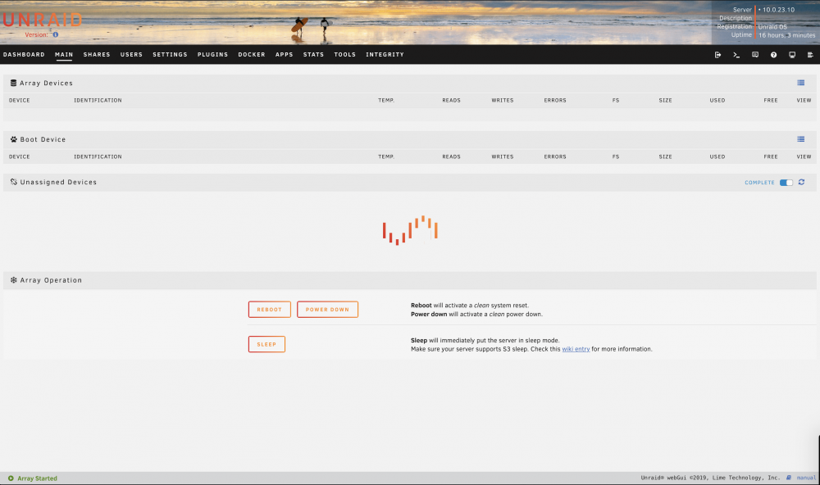
Task: Click the manual book icon in footer
Action: (x=789, y=478)
